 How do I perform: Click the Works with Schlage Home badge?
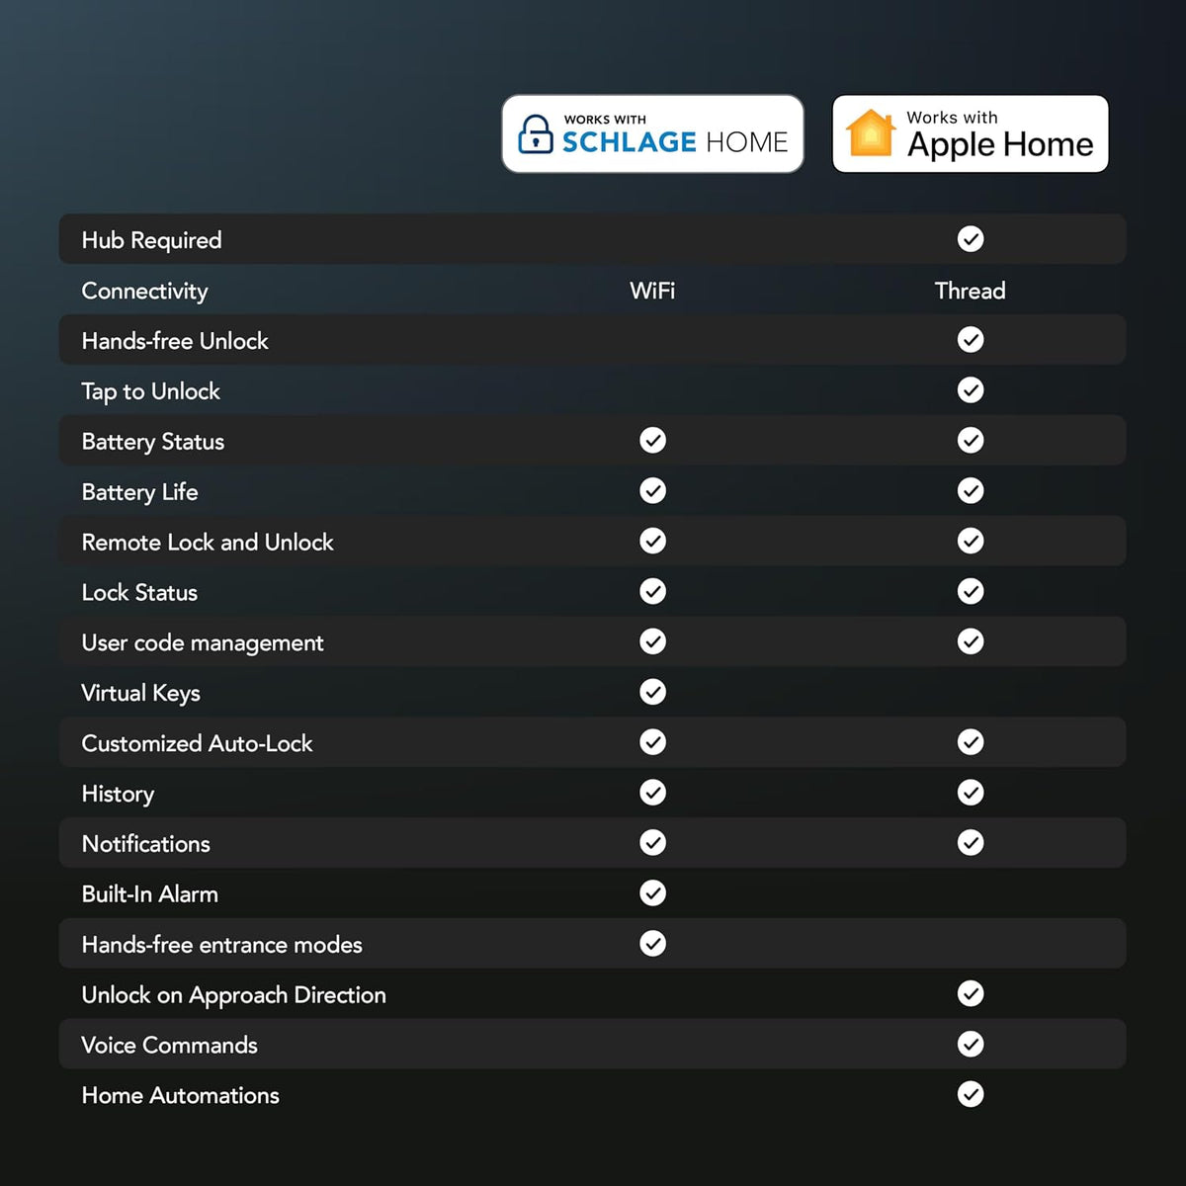652,133
